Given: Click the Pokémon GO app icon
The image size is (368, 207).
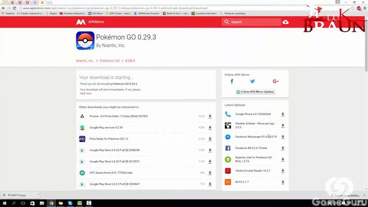Looking at the screenshot, I should coord(85,41).
